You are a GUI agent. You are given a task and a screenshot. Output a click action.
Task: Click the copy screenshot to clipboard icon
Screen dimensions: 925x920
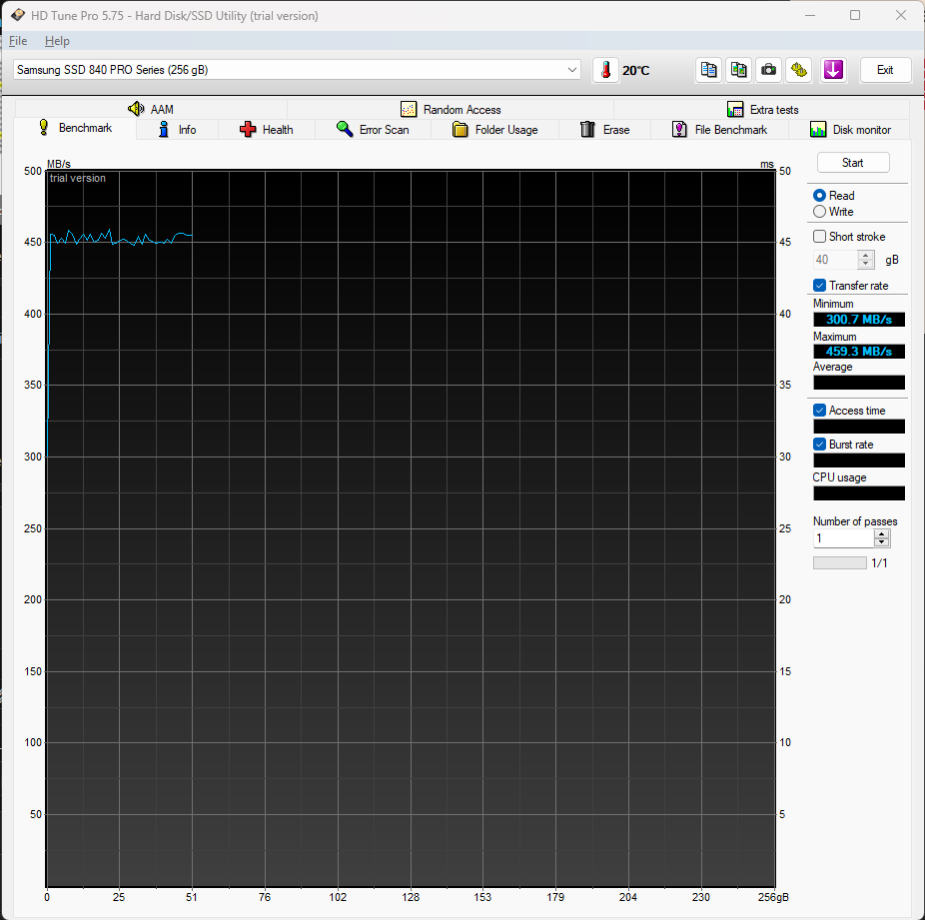click(738, 70)
